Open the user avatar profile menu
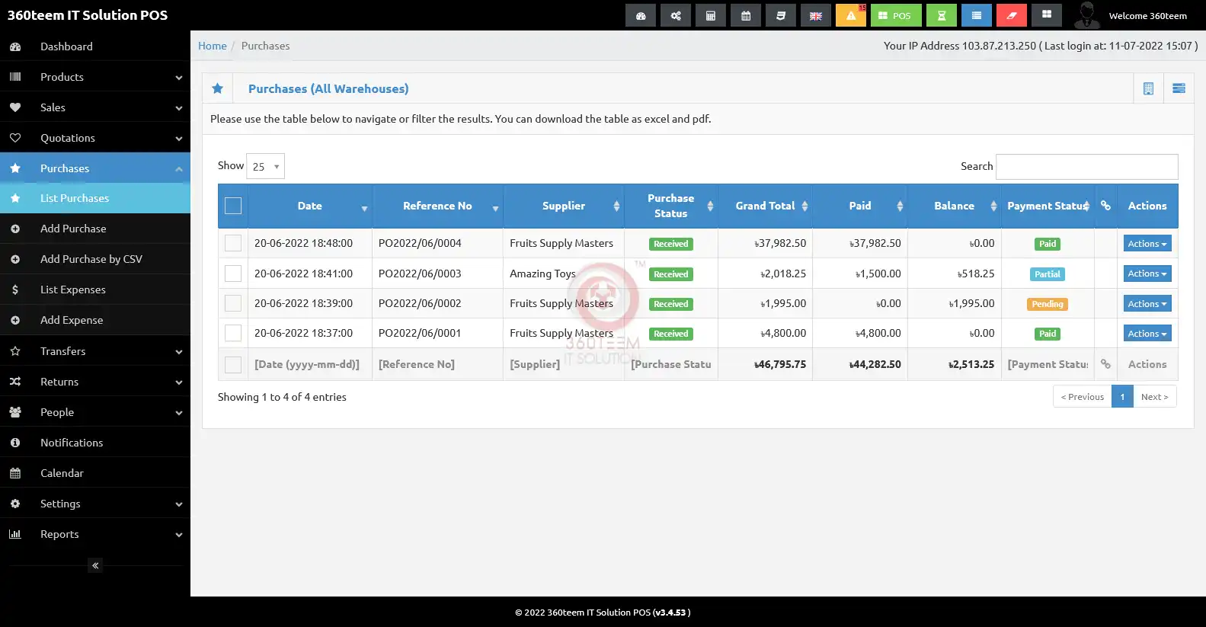This screenshot has height=627, width=1206. pyautogui.click(x=1086, y=15)
